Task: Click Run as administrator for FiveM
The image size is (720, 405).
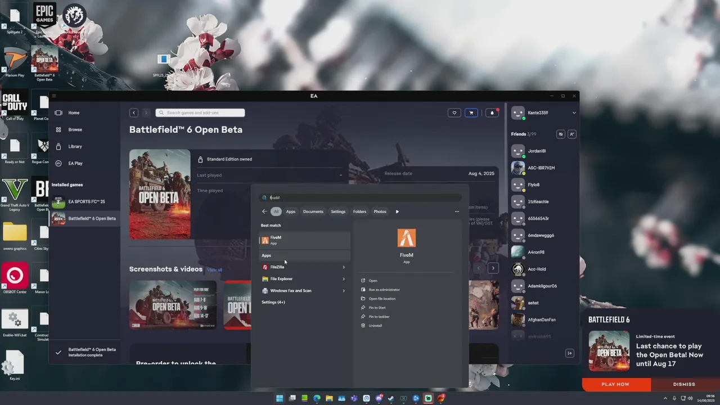Action: pyautogui.click(x=380, y=290)
